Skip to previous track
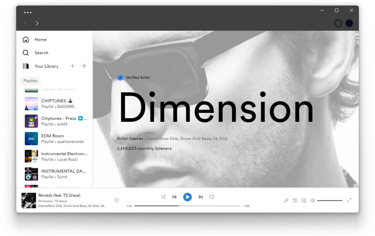Screen dimensions: 375x236 pyautogui.click(x=174, y=197)
